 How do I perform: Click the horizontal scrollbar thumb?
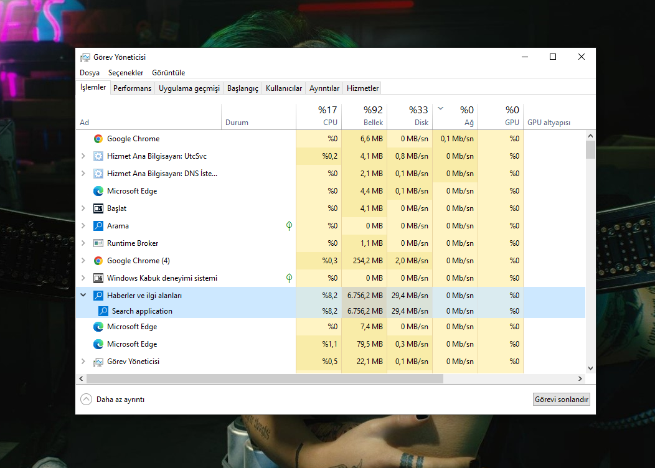pyautogui.click(x=265, y=378)
